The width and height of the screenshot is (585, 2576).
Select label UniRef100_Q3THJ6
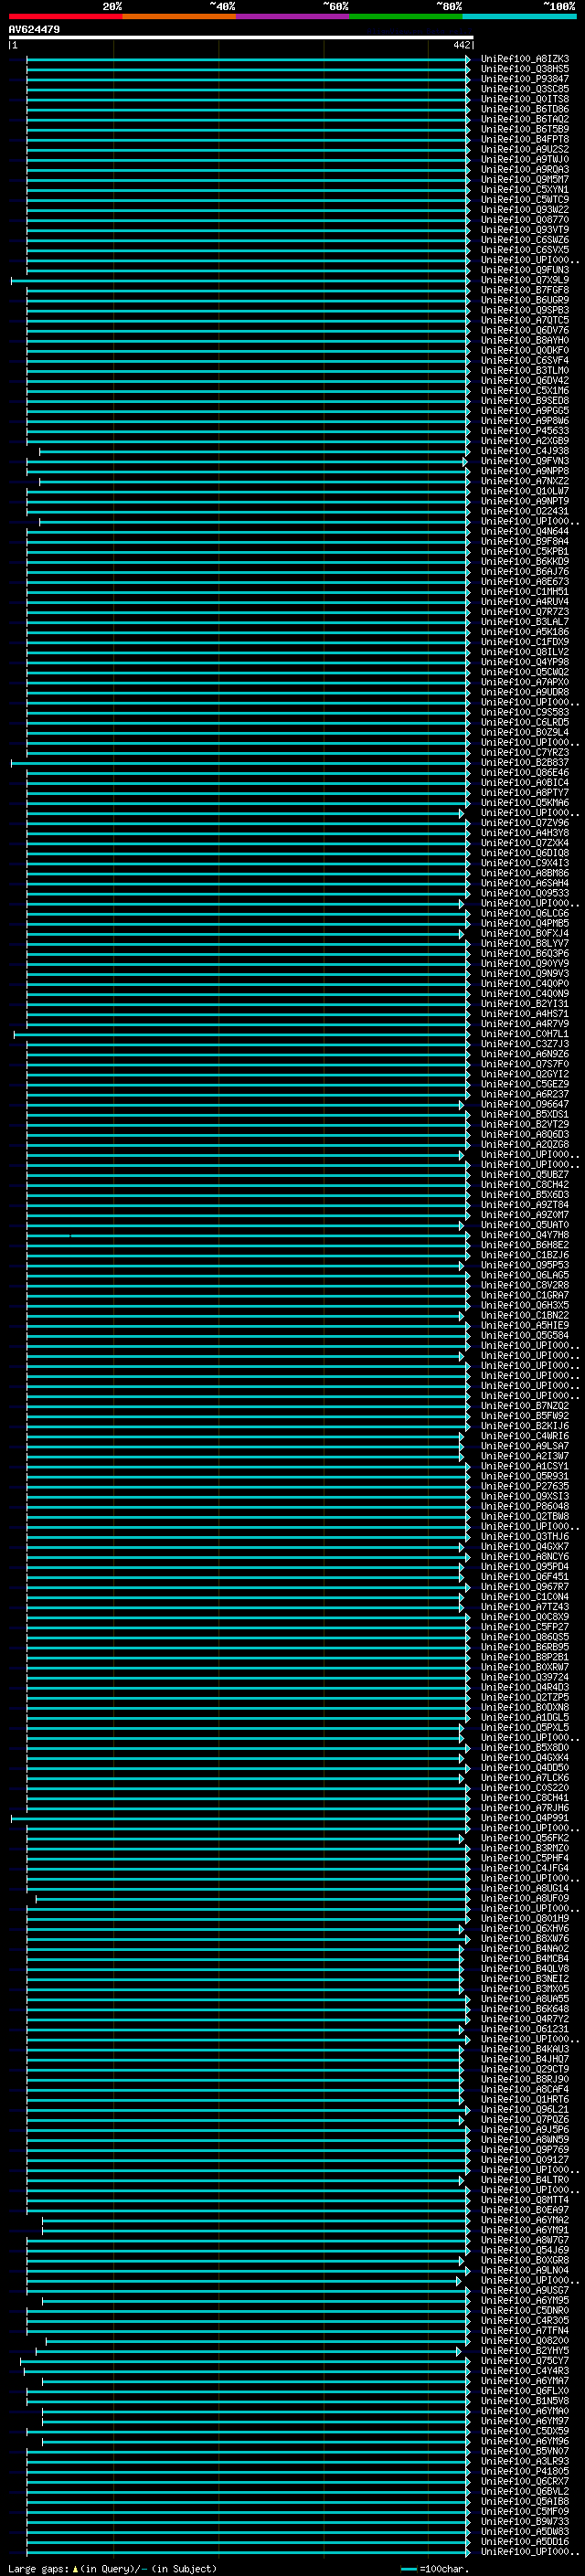tap(525, 1536)
